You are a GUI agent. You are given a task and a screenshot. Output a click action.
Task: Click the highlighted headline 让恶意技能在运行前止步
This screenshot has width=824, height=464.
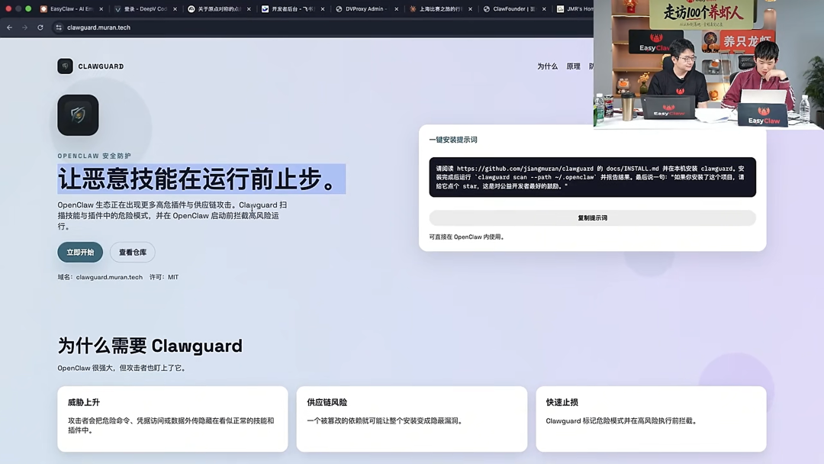coord(201,179)
